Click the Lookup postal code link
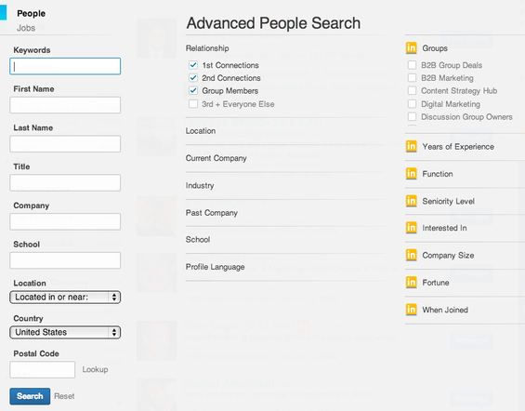Viewport: 525px width, 411px height. [x=95, y=369]
